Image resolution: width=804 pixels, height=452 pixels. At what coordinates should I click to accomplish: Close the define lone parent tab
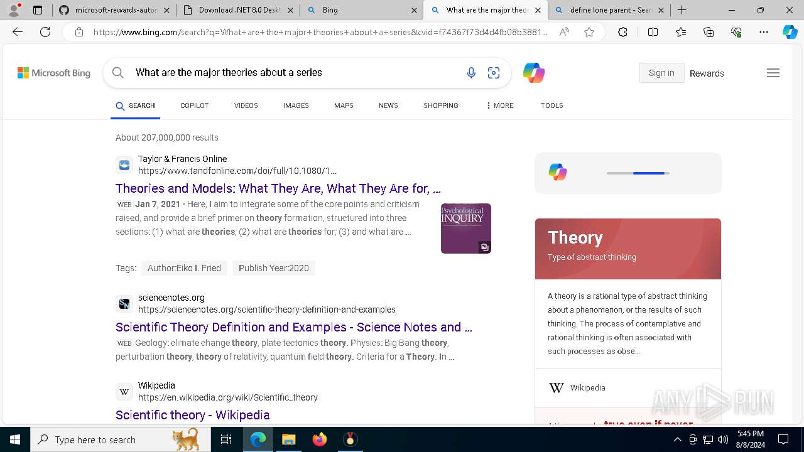(x=661, y=10)
